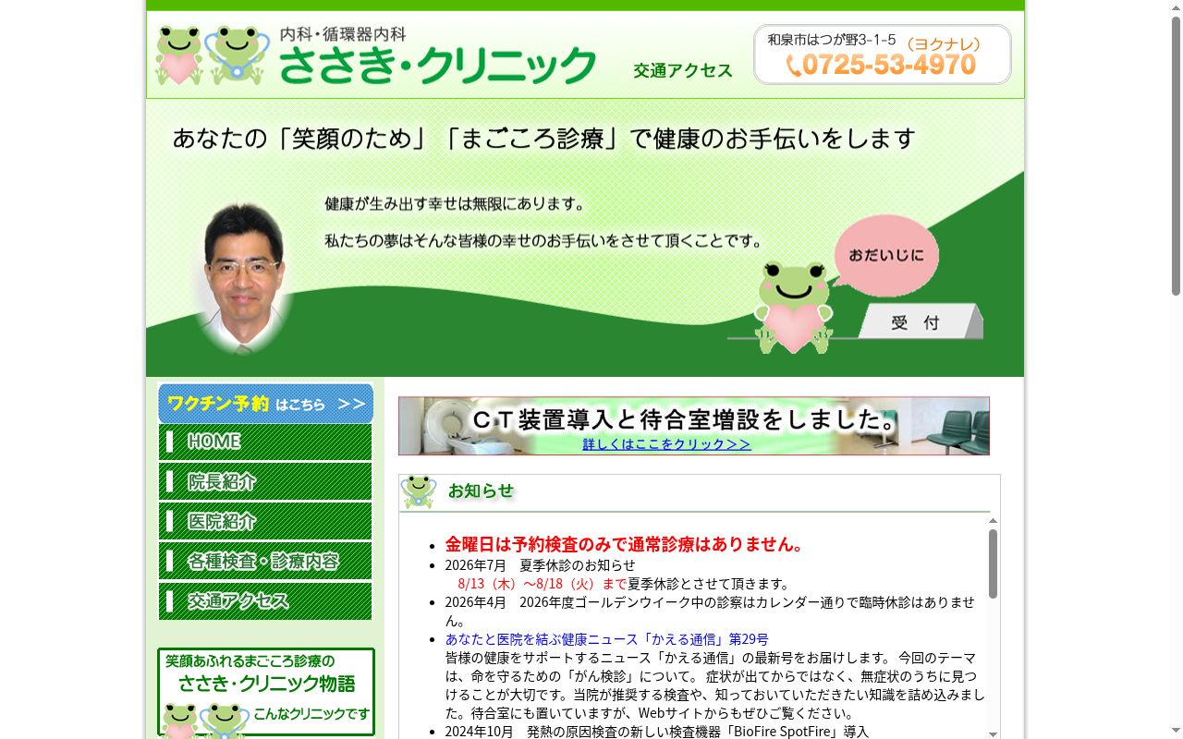The image size is (1183, 739).
Task: Open the ささき・クリニック物語 banner
Action: point(266,692)
